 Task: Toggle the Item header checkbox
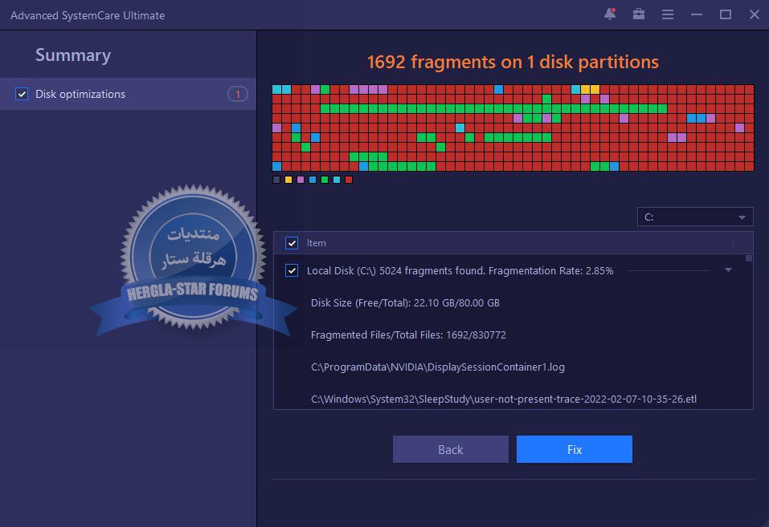(x=292, y=243)
